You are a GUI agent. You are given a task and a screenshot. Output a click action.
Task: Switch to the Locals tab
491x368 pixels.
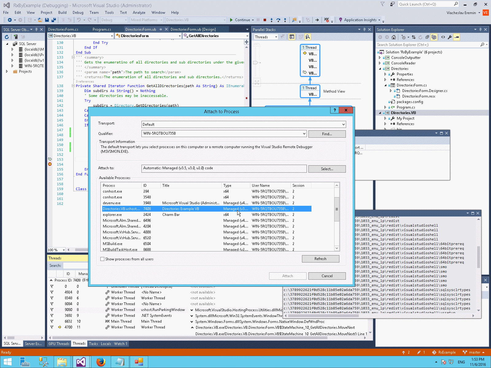(x=106, y=344)
